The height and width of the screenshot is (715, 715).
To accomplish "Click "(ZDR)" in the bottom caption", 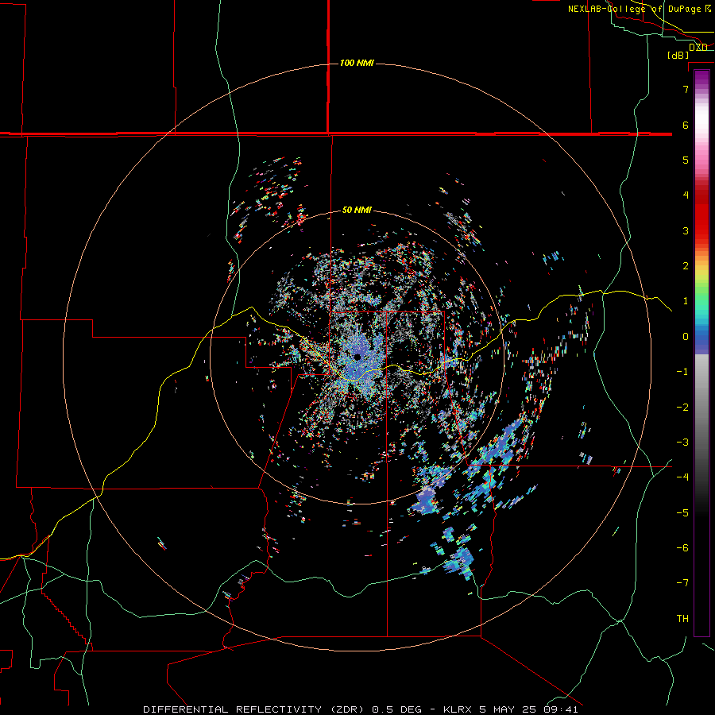I will coord(347,709).
